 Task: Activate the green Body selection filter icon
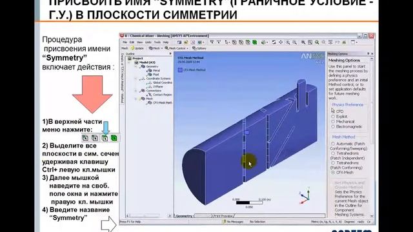point(255,42)
